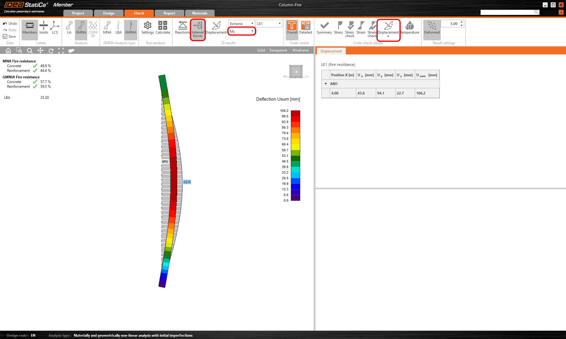Switch to the Report tab
Viewport: 566px width, 339px height.
pos(169,13)
